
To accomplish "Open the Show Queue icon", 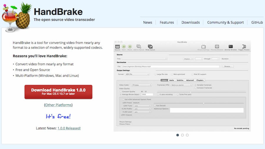I will [150, 47].
